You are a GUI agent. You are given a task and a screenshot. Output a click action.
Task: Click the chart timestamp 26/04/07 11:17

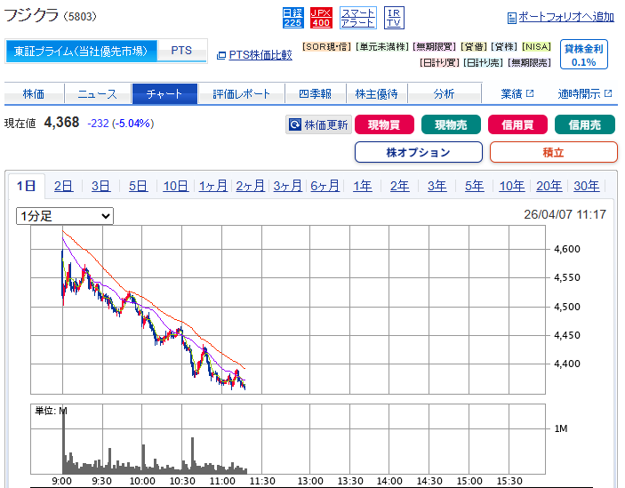point(565,214)
